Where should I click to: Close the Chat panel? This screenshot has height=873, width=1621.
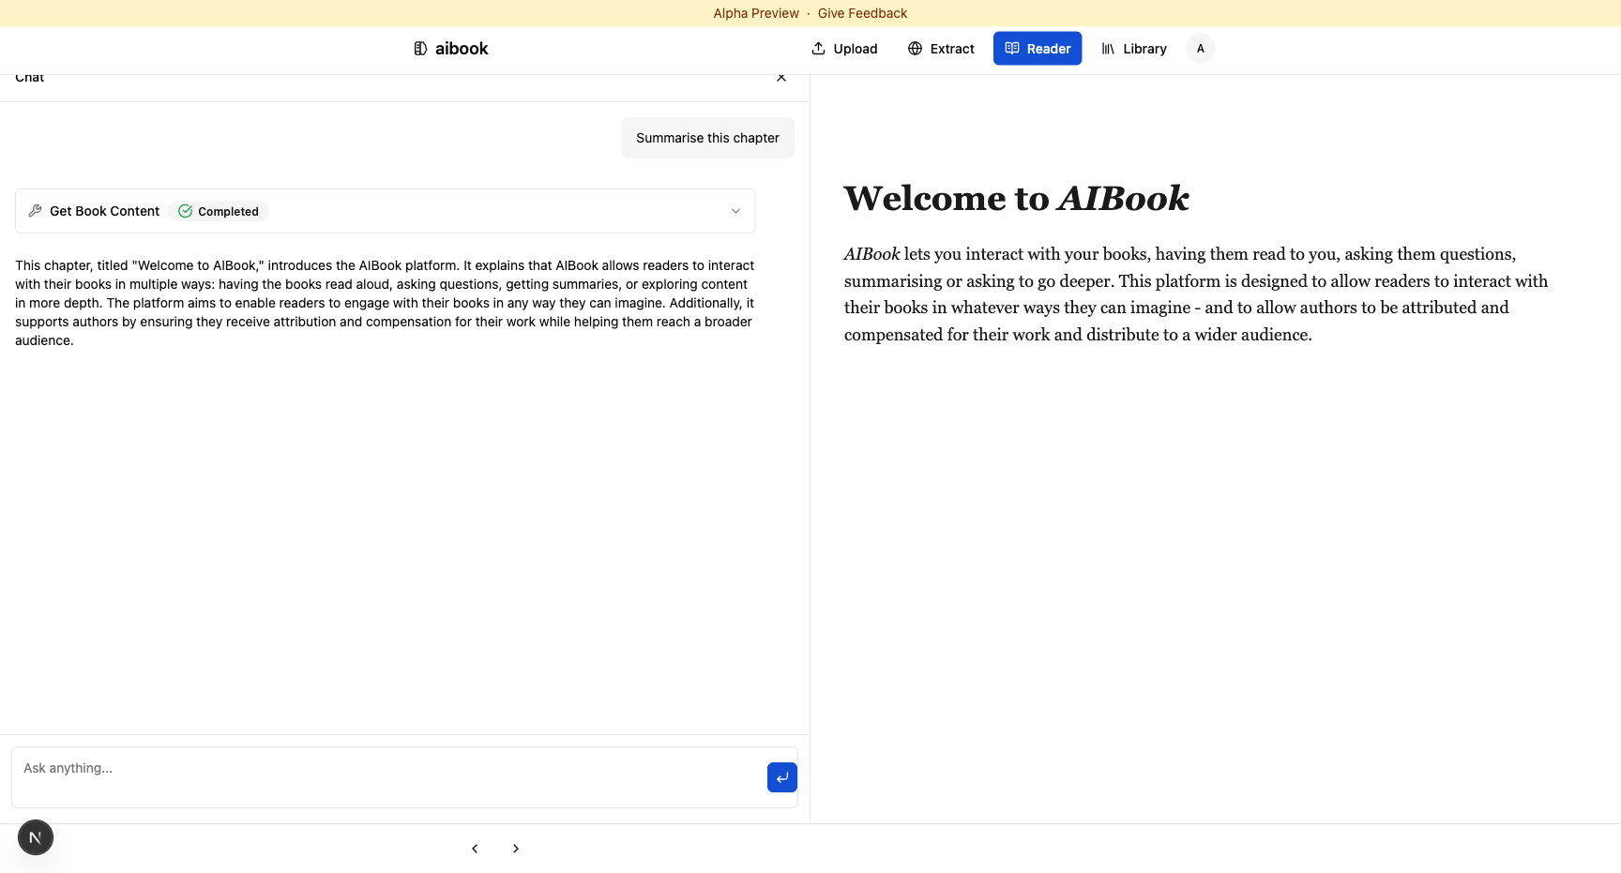(781, 78)
